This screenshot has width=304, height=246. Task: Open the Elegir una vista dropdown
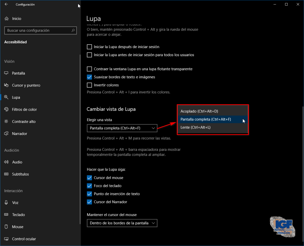point(122,128)
